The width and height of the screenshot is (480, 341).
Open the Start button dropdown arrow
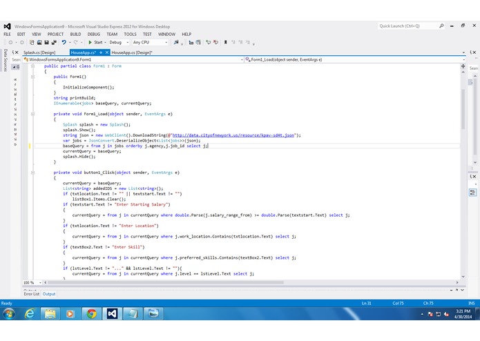pyautogui.click(x=105, y=43)
